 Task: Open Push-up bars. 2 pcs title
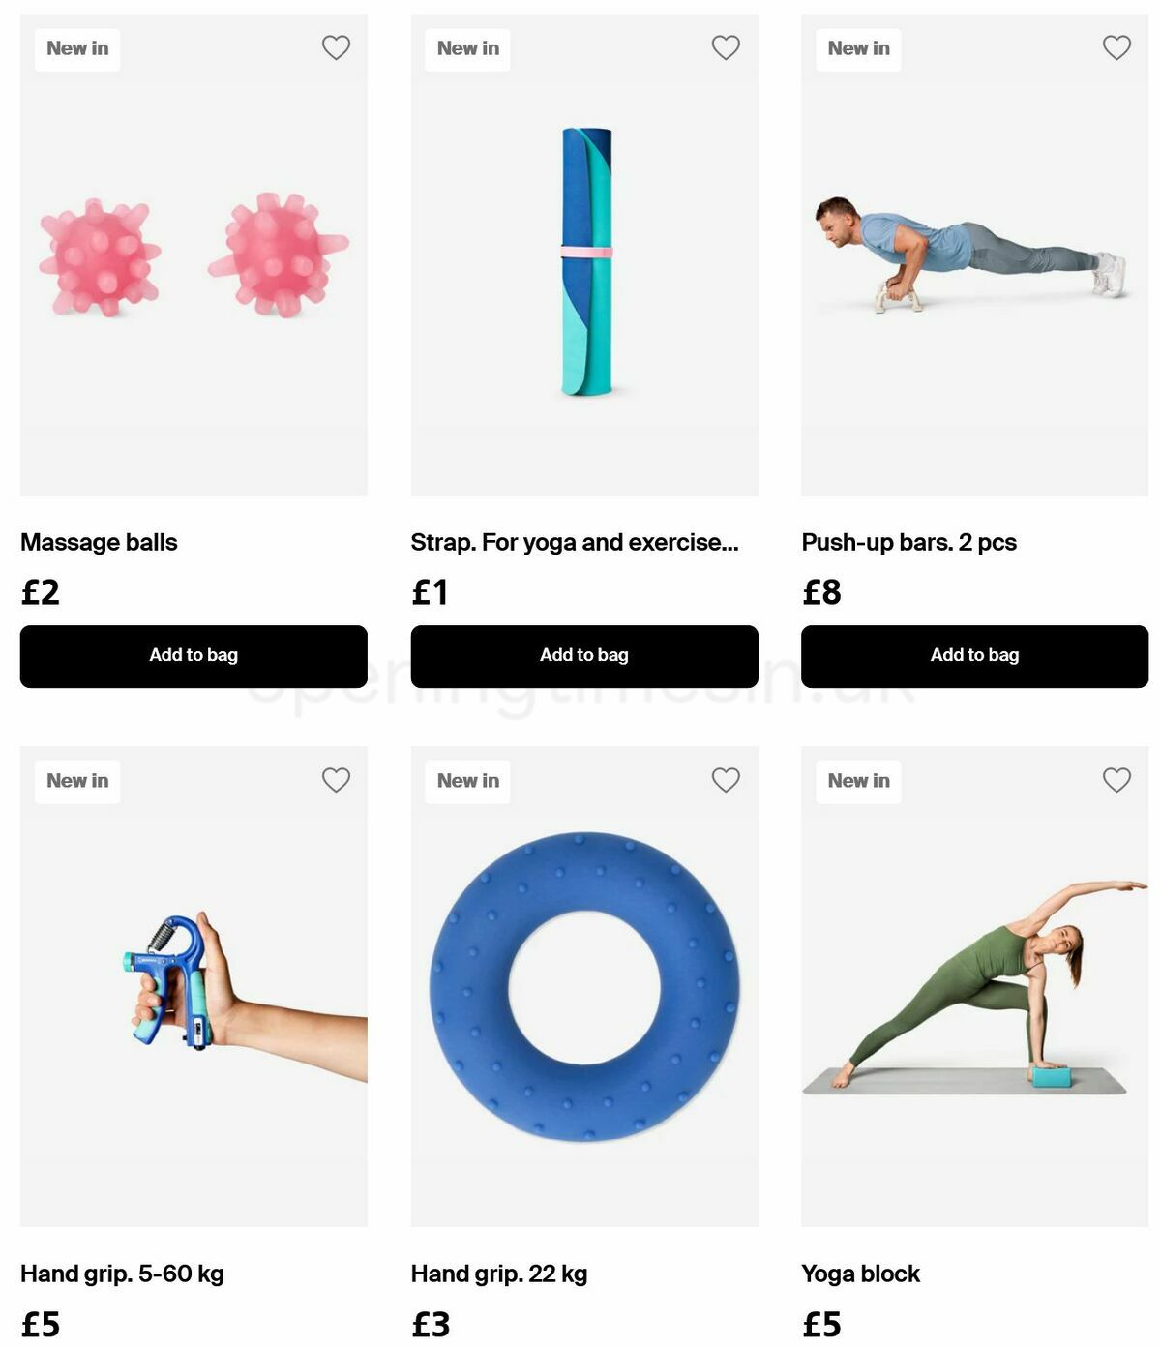click(x=908, y=542)
